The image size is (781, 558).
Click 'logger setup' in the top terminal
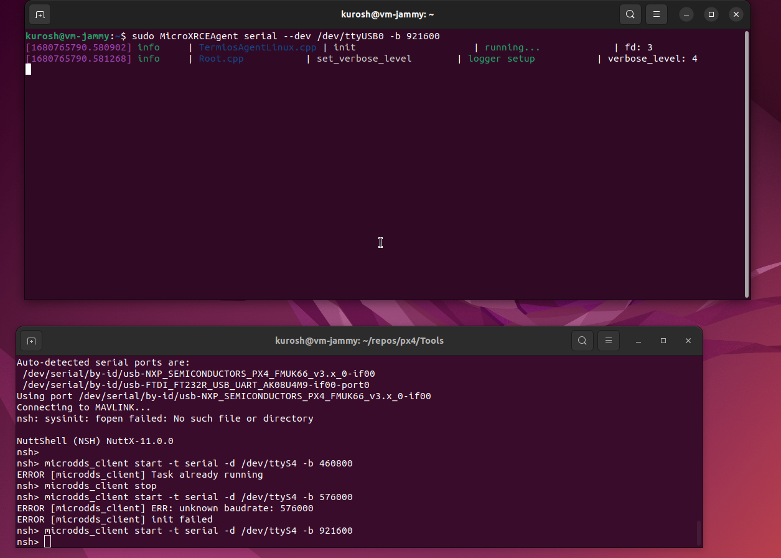coord(502,59)
